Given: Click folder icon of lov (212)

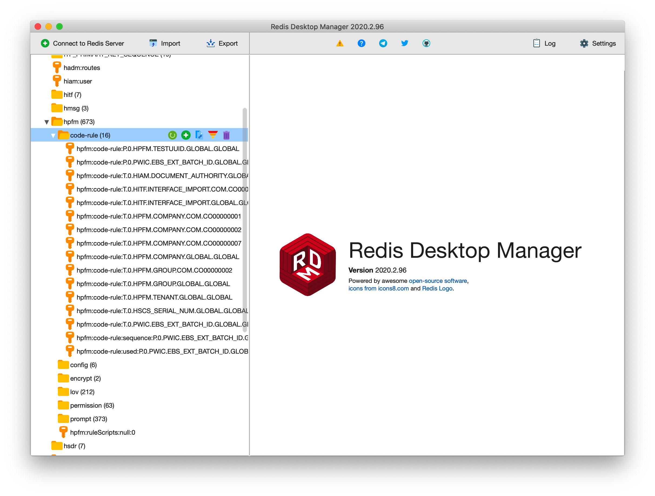Looking at the screenshot, I should [x=63, y=391].
